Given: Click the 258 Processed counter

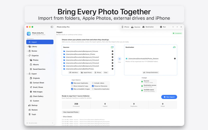Looking at the screenshot, I should click(76, 105).
